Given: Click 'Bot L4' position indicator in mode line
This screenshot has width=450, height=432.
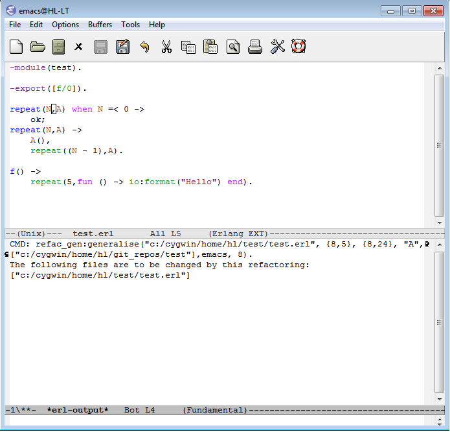Looking at the screenshot, I should click(139, 410).
